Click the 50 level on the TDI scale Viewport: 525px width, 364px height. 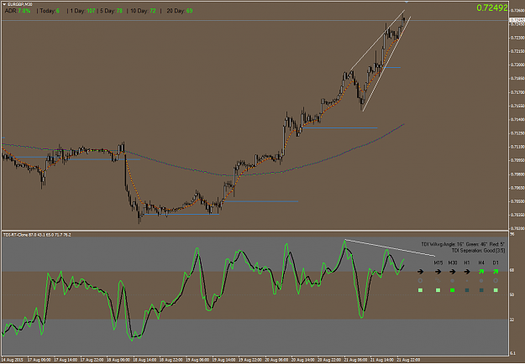(512, 295)
